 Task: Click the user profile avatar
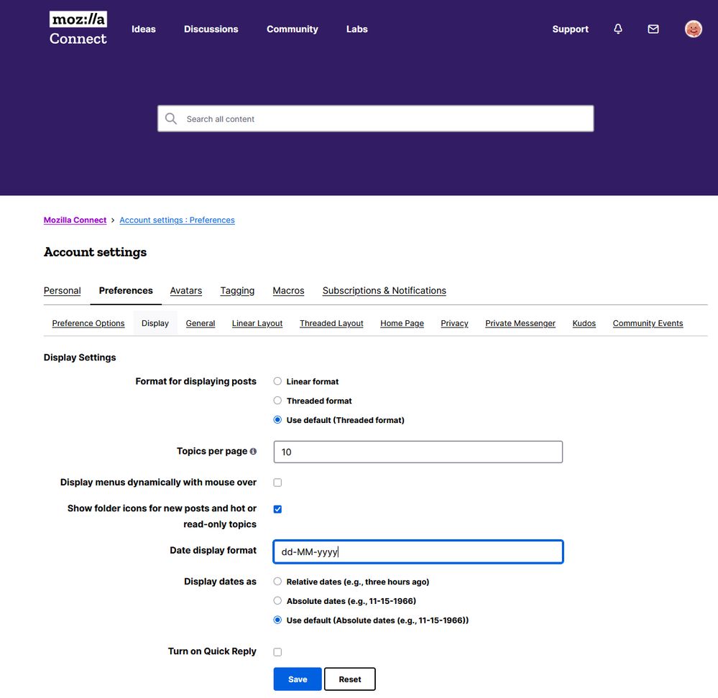coord(693,29)
